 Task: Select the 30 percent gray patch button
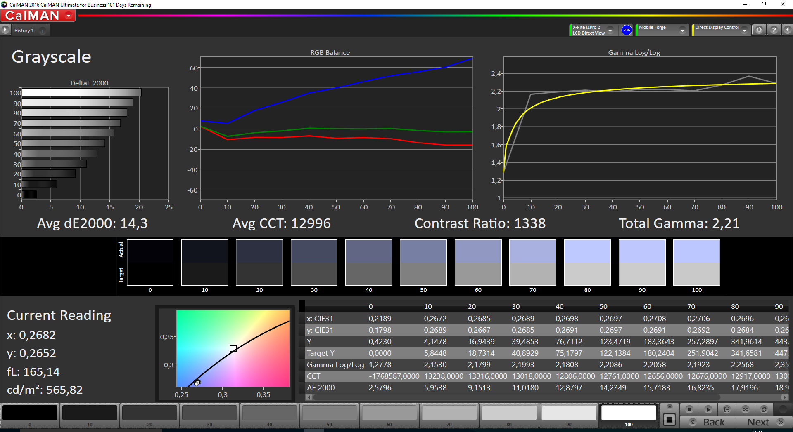coord(209,416)
